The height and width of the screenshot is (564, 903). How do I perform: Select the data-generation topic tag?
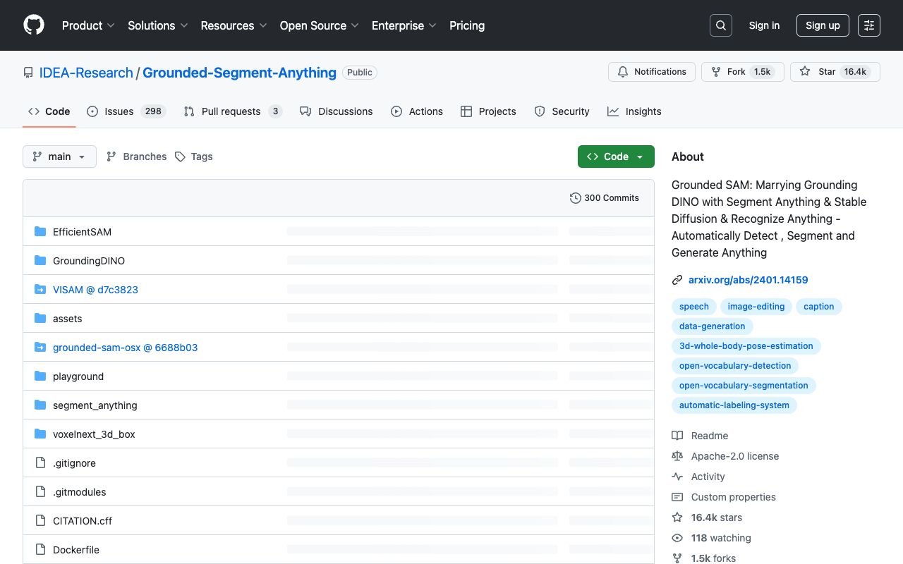[713, 326]
